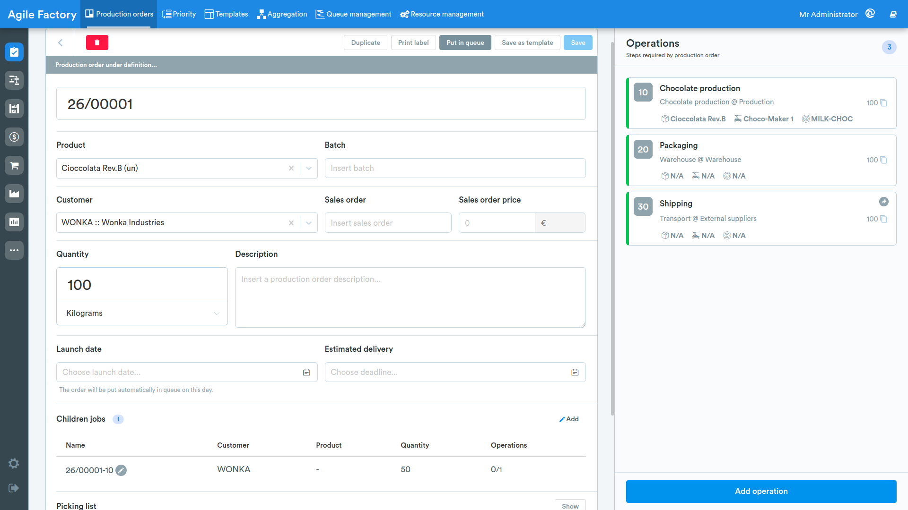This screenshot has height=510, width=908.
Task: Clear the selected Product value
Action: [x=291, y=168]
